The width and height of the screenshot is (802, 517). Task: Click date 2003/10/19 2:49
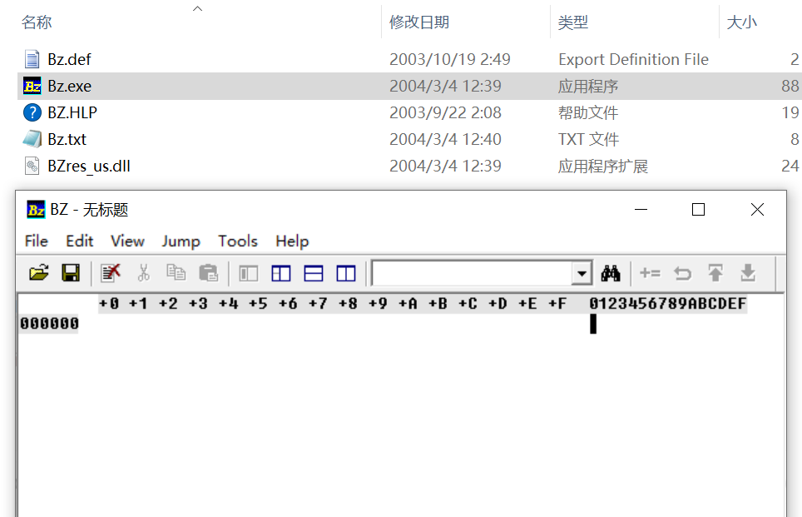coord(450,59)
